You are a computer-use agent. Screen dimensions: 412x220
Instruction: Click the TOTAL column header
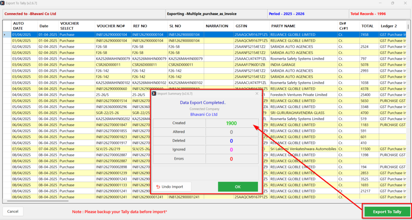click(369, 26)
